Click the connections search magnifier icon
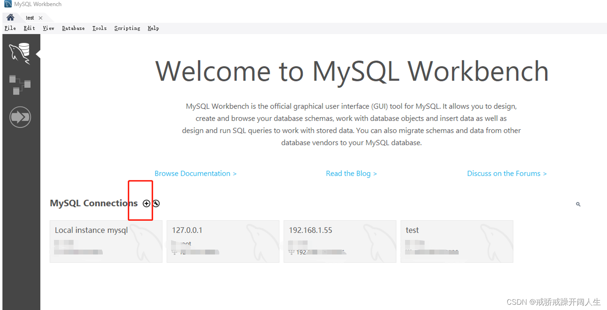The height and width of the screenshot is (310, 607). tap(578, 204)
